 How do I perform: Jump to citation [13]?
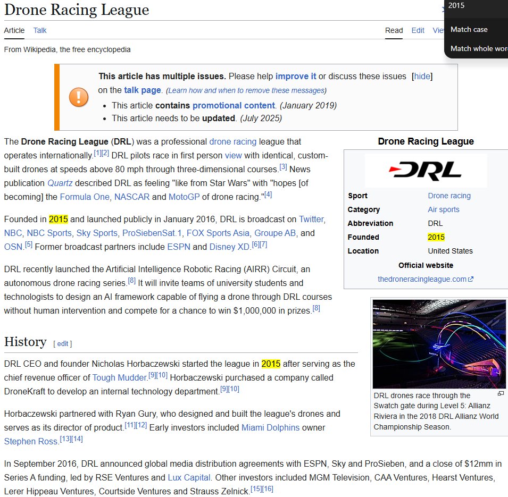click(x=65, y=439)
